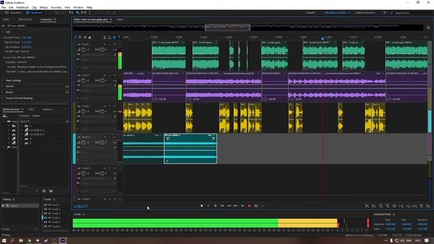
Task: Click the timeline marker icon beside snapping
Action: click(x=119, y=37)
